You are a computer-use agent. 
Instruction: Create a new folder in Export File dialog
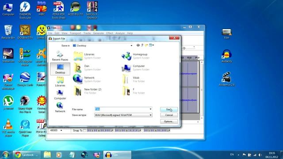(146, 45)
